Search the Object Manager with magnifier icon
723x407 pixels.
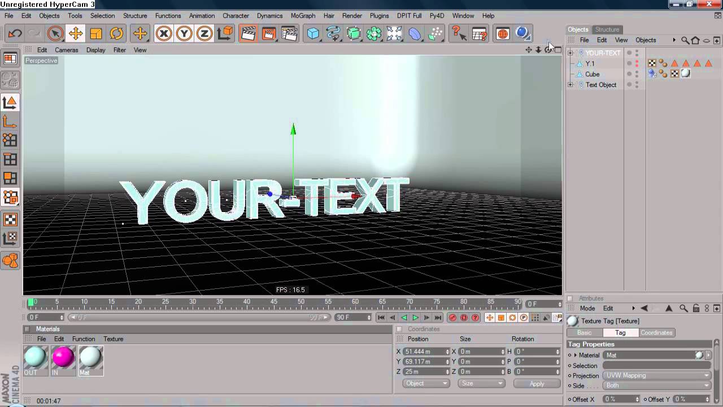(x=685, y=41)
